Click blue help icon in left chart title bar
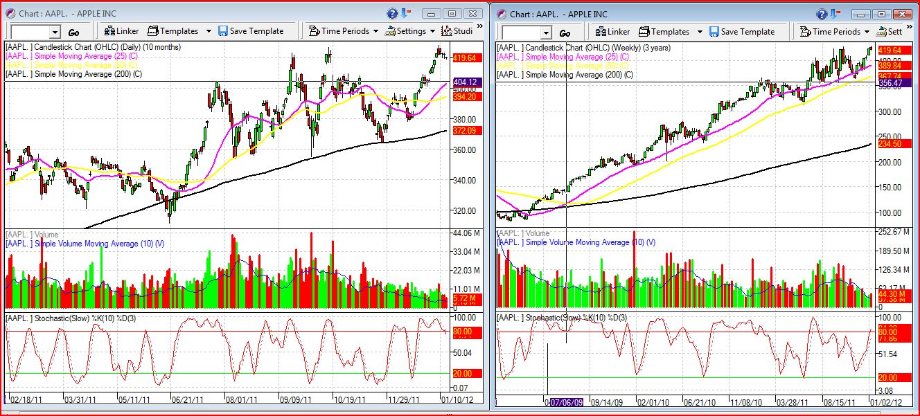Screen dimensions: 920x416 tap(392, 13)
